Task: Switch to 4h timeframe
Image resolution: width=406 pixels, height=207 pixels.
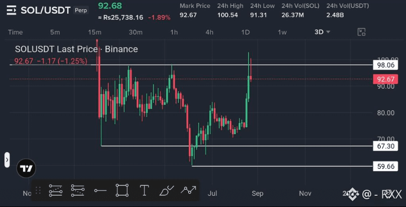Action: [209, 32]
